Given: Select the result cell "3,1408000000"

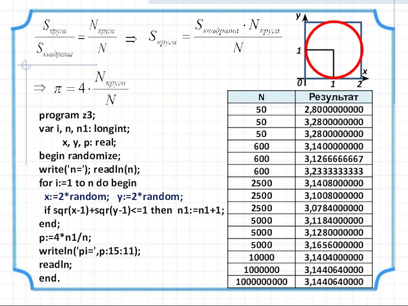Looking at the screenshot, I should pyautogui.click(x=334, y=184).
